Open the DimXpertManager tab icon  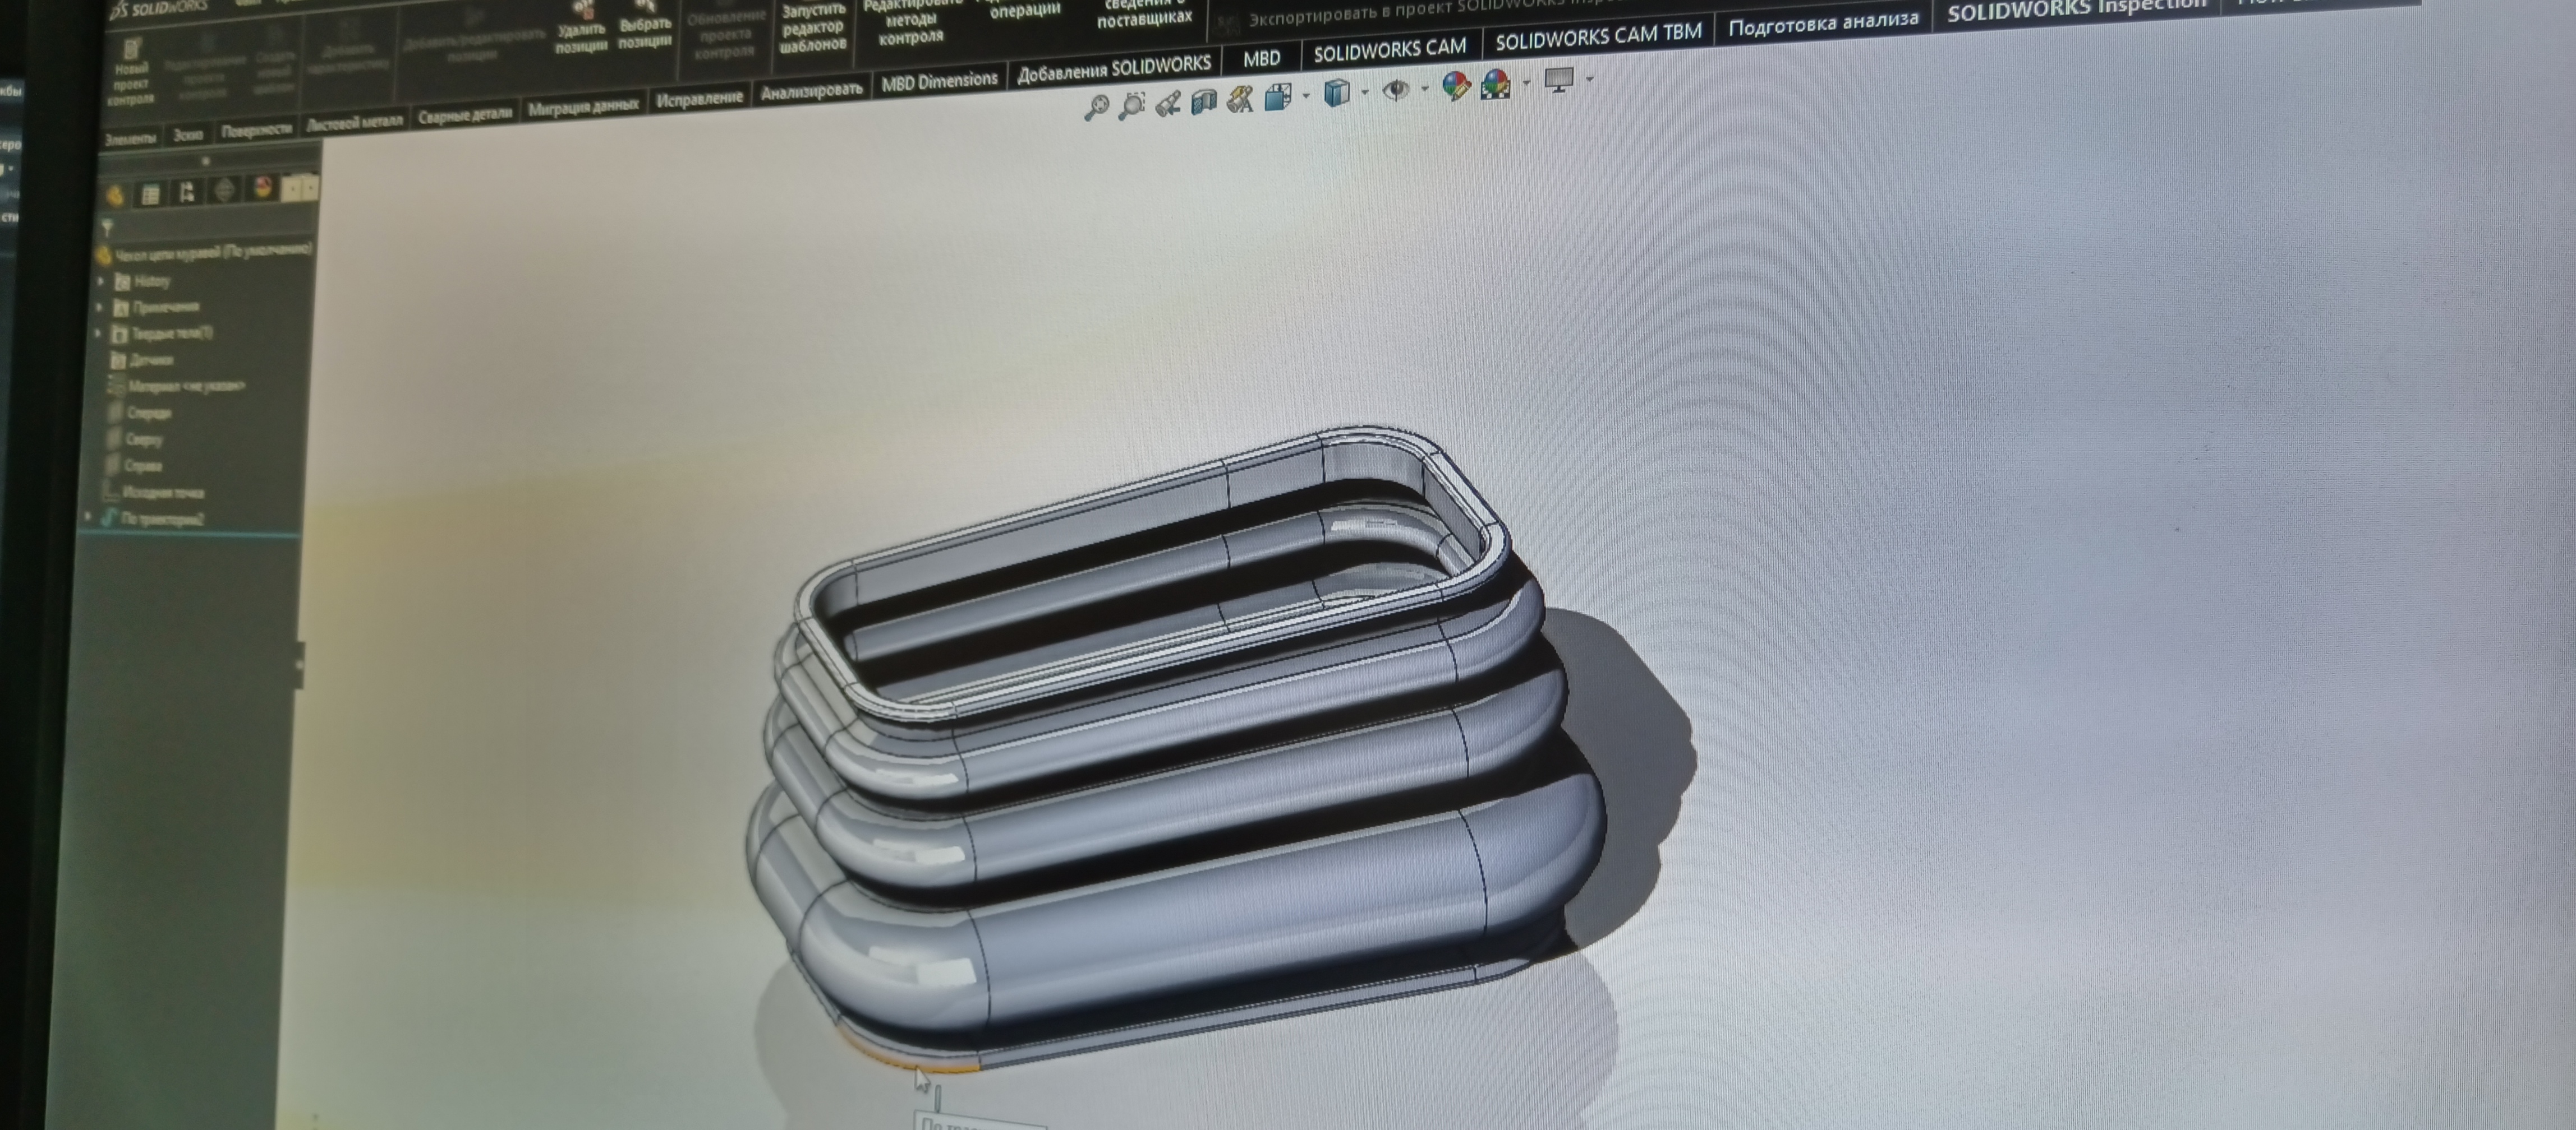[x=225, y=190]
